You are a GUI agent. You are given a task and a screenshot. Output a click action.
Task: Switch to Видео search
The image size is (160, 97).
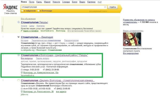click(x=82, y=2)
